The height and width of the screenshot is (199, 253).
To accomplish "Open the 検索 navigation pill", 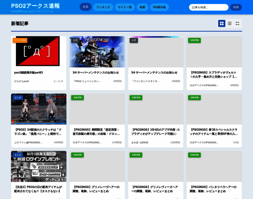I will point(142,7).
